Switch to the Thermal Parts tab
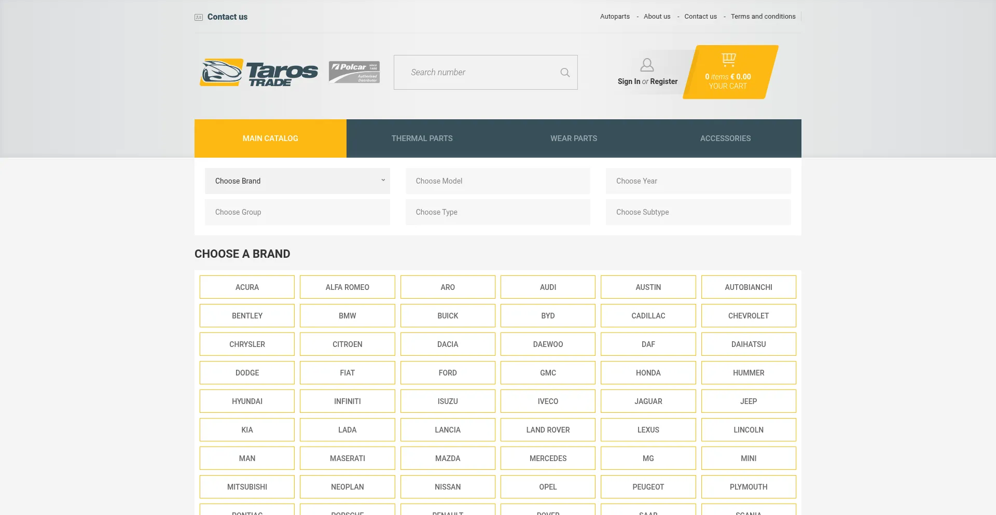The image size is (996, 515). (422, 138)
